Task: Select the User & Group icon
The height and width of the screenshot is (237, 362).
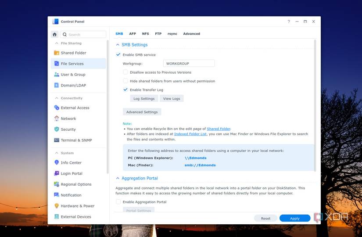Action: pyautogui.click(x=57, y=75)
